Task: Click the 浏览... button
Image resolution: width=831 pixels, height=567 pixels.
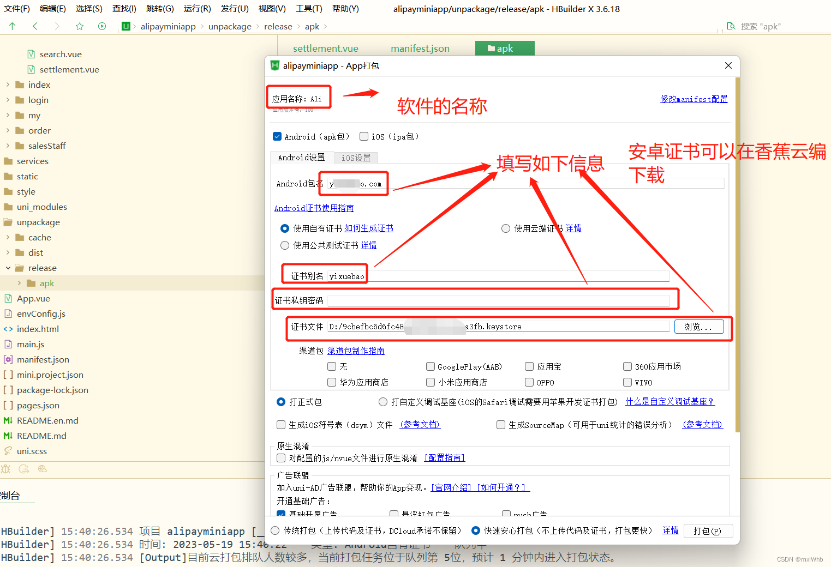Action: [699, 327]
